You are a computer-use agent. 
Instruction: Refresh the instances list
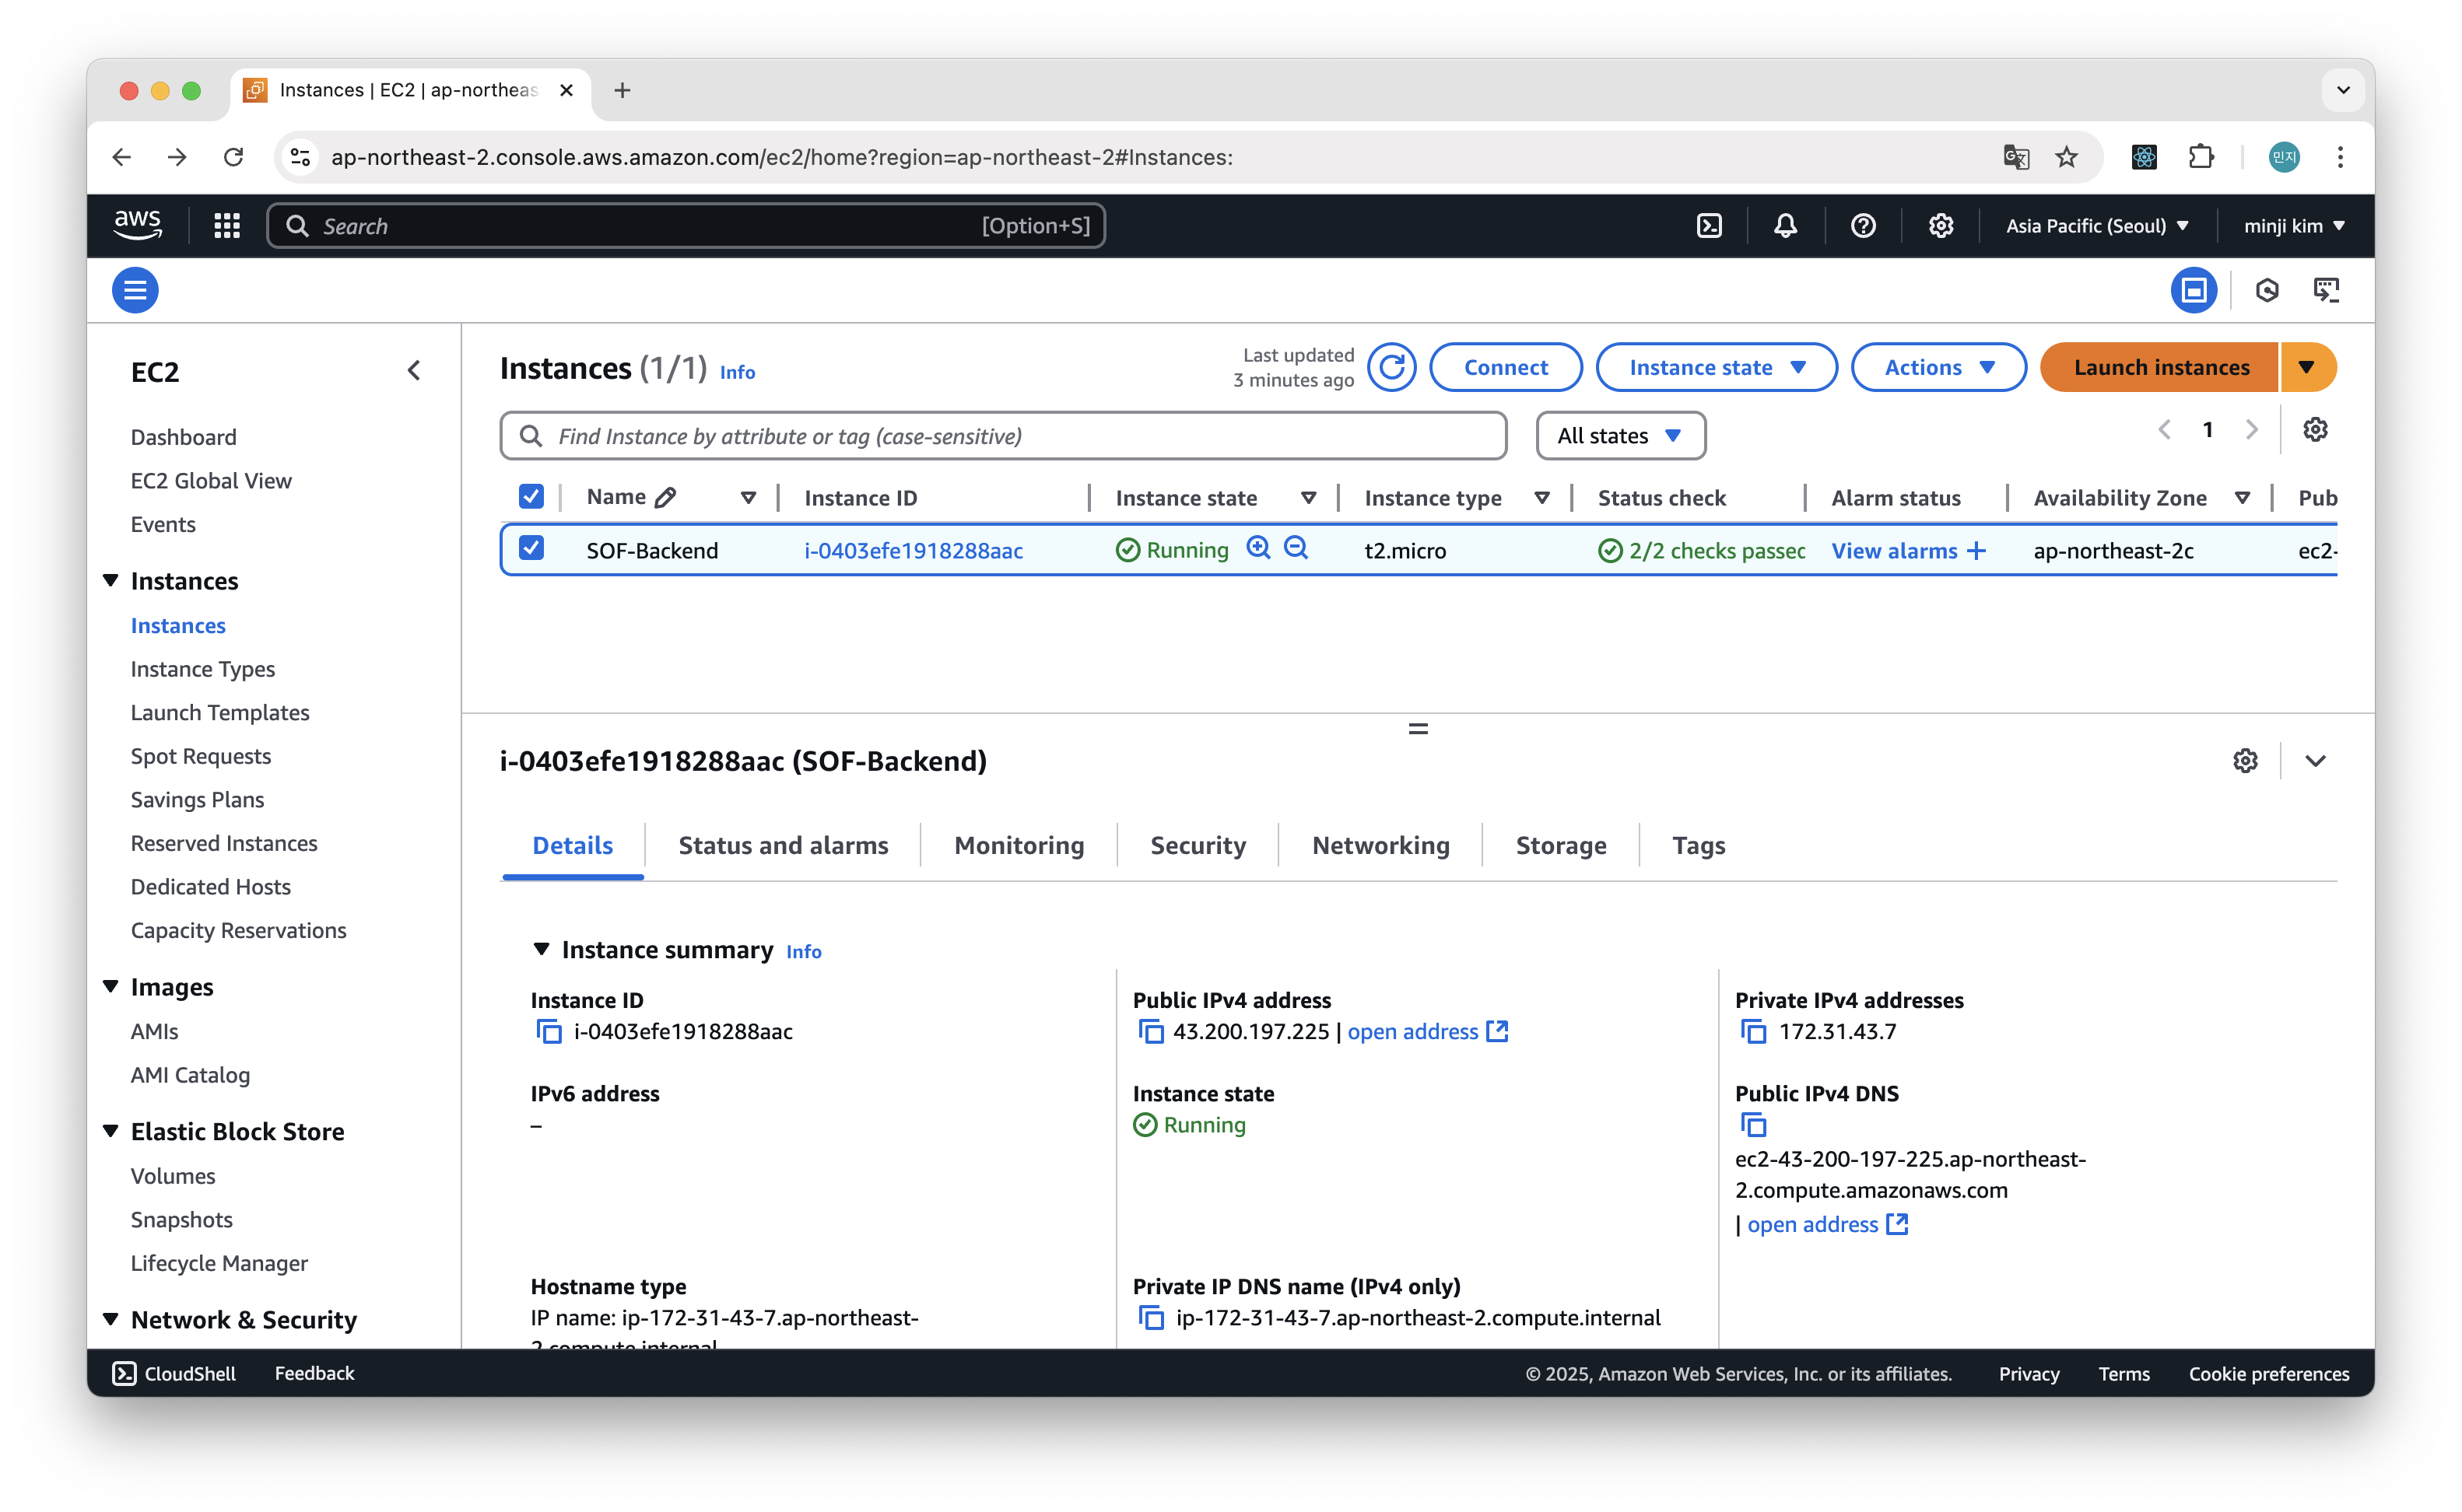(1391, 367)
